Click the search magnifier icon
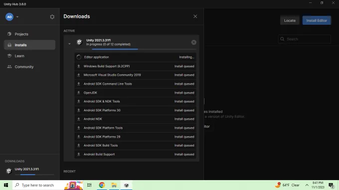The width and height of the screenshot is (339, 190). pos(282,39)
